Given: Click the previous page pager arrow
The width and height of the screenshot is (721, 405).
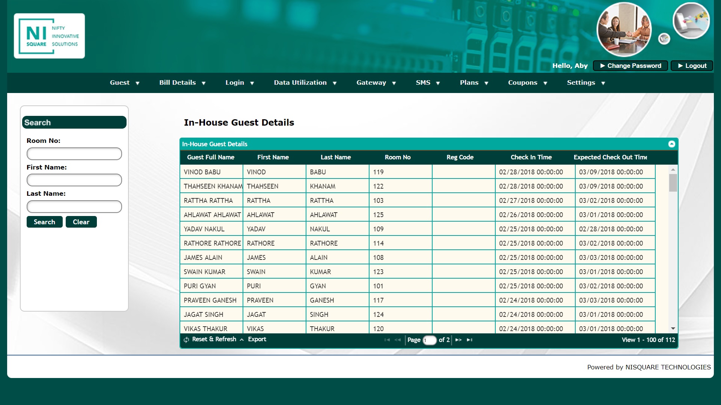Looking at the screenshot, I should (398, 340).
